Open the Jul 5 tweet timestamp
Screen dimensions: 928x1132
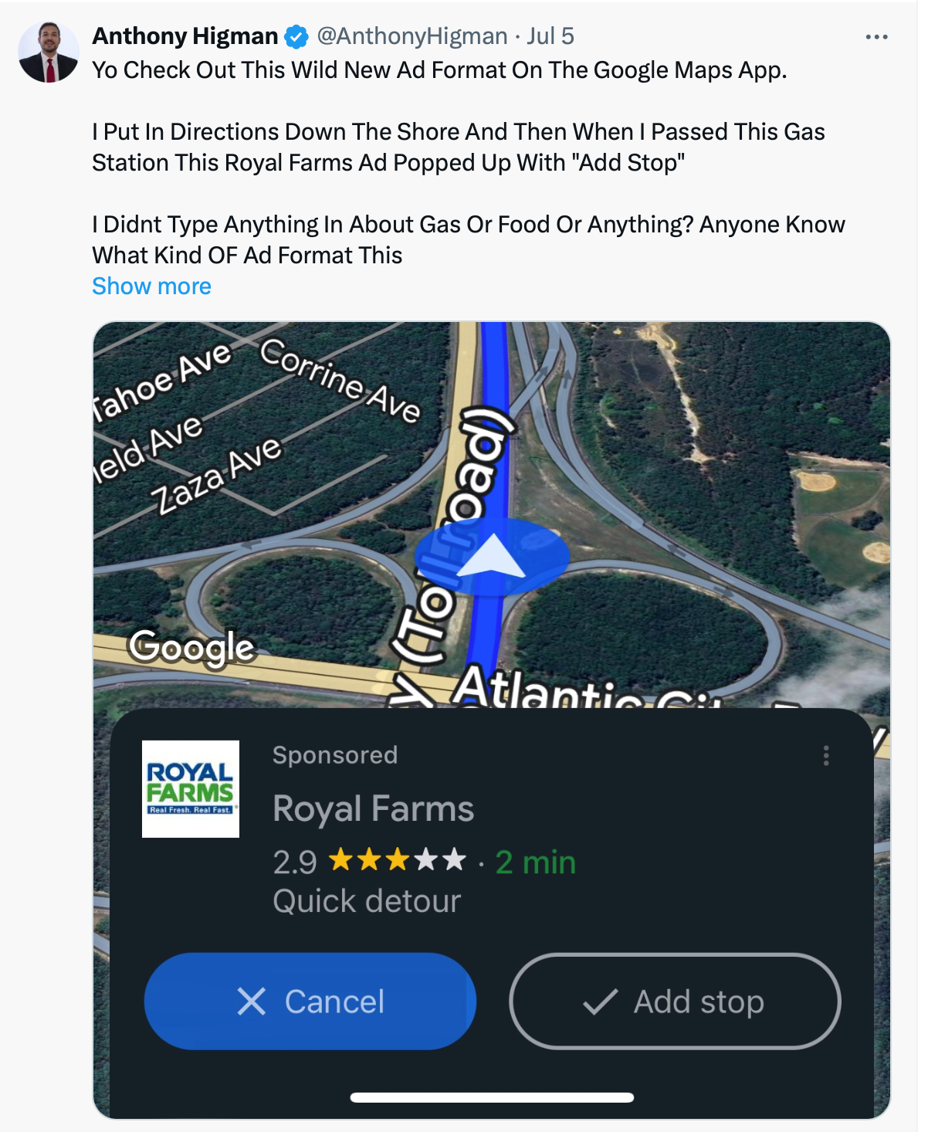(550, 36)
